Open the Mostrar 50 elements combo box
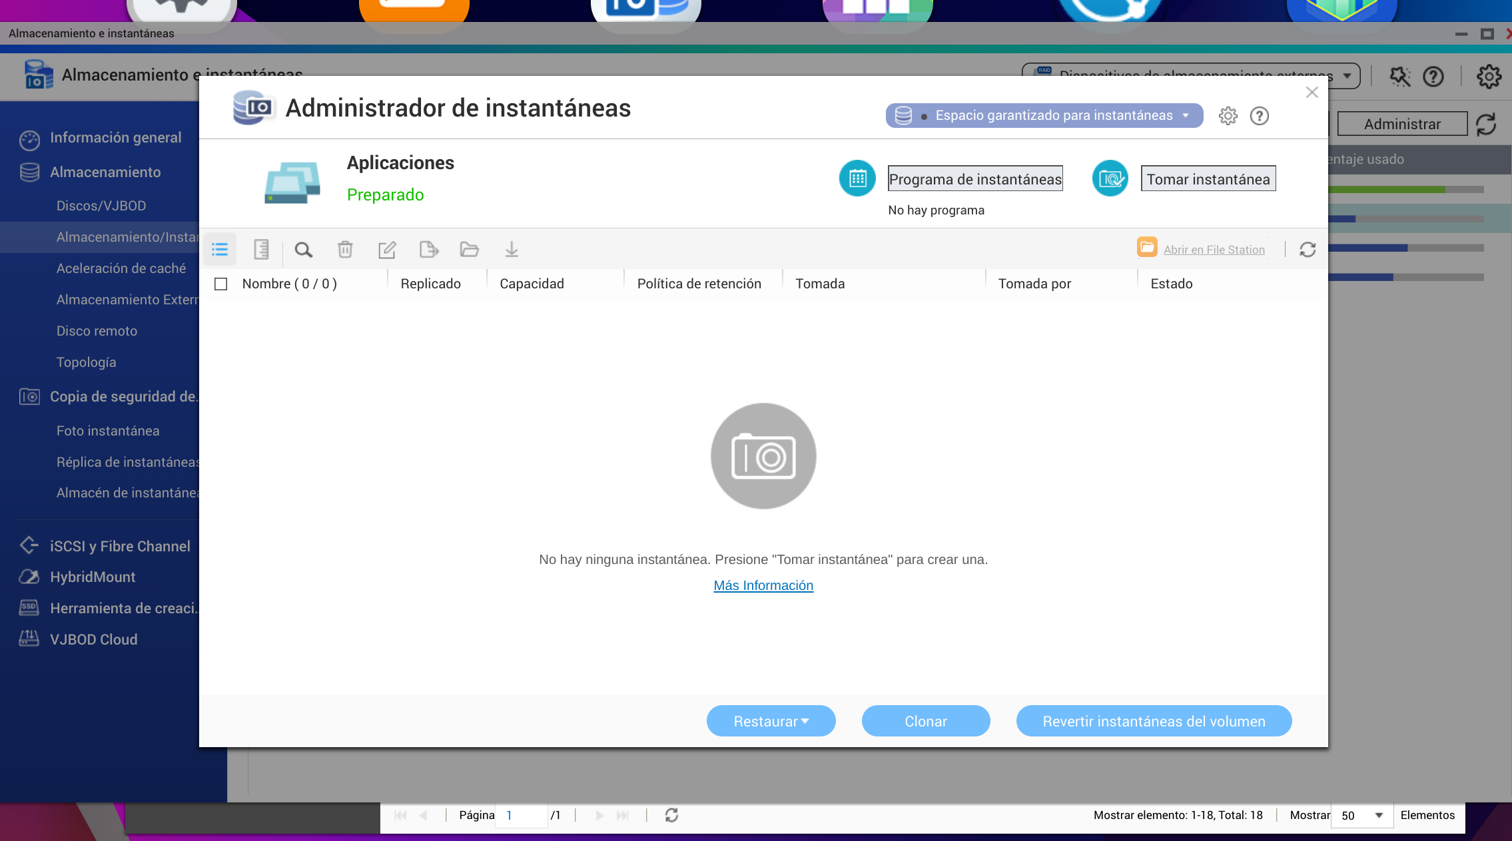1512x841 pixels. point(1361,816)
